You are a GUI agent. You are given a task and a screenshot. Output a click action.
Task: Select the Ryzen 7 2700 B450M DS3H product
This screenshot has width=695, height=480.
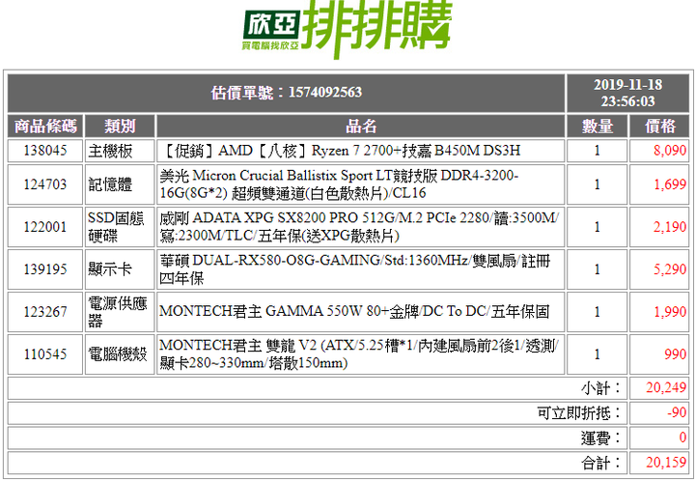coord(360,151)
